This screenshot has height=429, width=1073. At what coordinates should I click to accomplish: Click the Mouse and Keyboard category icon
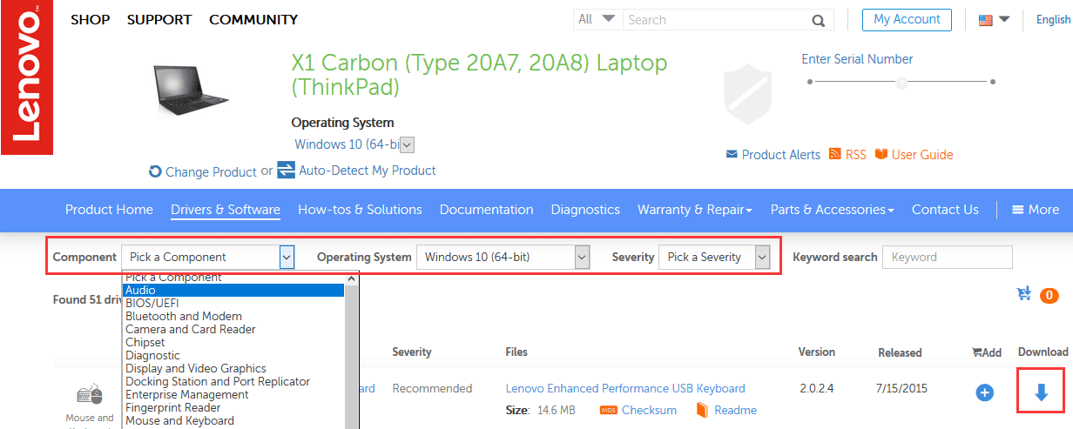pos(90,396)
